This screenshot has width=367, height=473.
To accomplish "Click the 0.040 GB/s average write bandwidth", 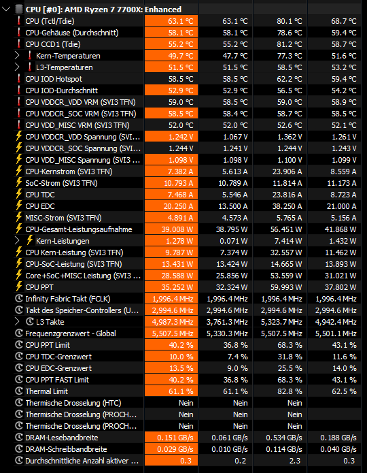I will (338, 449).
